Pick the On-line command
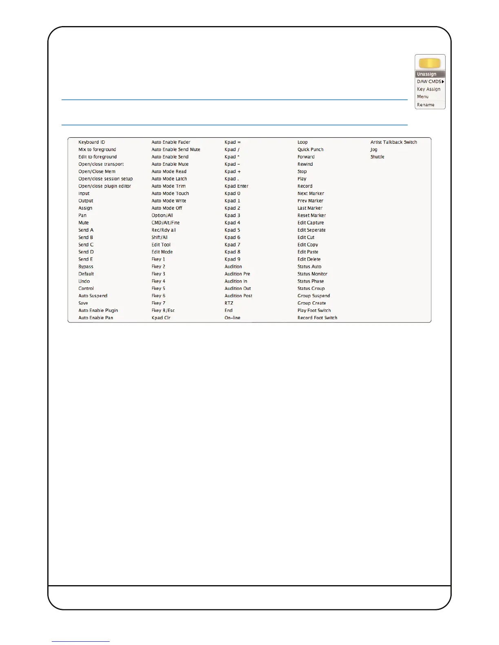This screenshot has width=499, height=645. (x=232, y=318)
